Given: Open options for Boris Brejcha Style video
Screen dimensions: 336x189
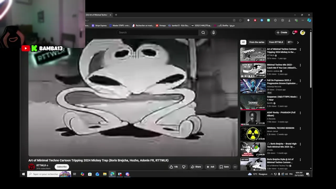Looking at the screenshot, I should [x=300, y=160].
